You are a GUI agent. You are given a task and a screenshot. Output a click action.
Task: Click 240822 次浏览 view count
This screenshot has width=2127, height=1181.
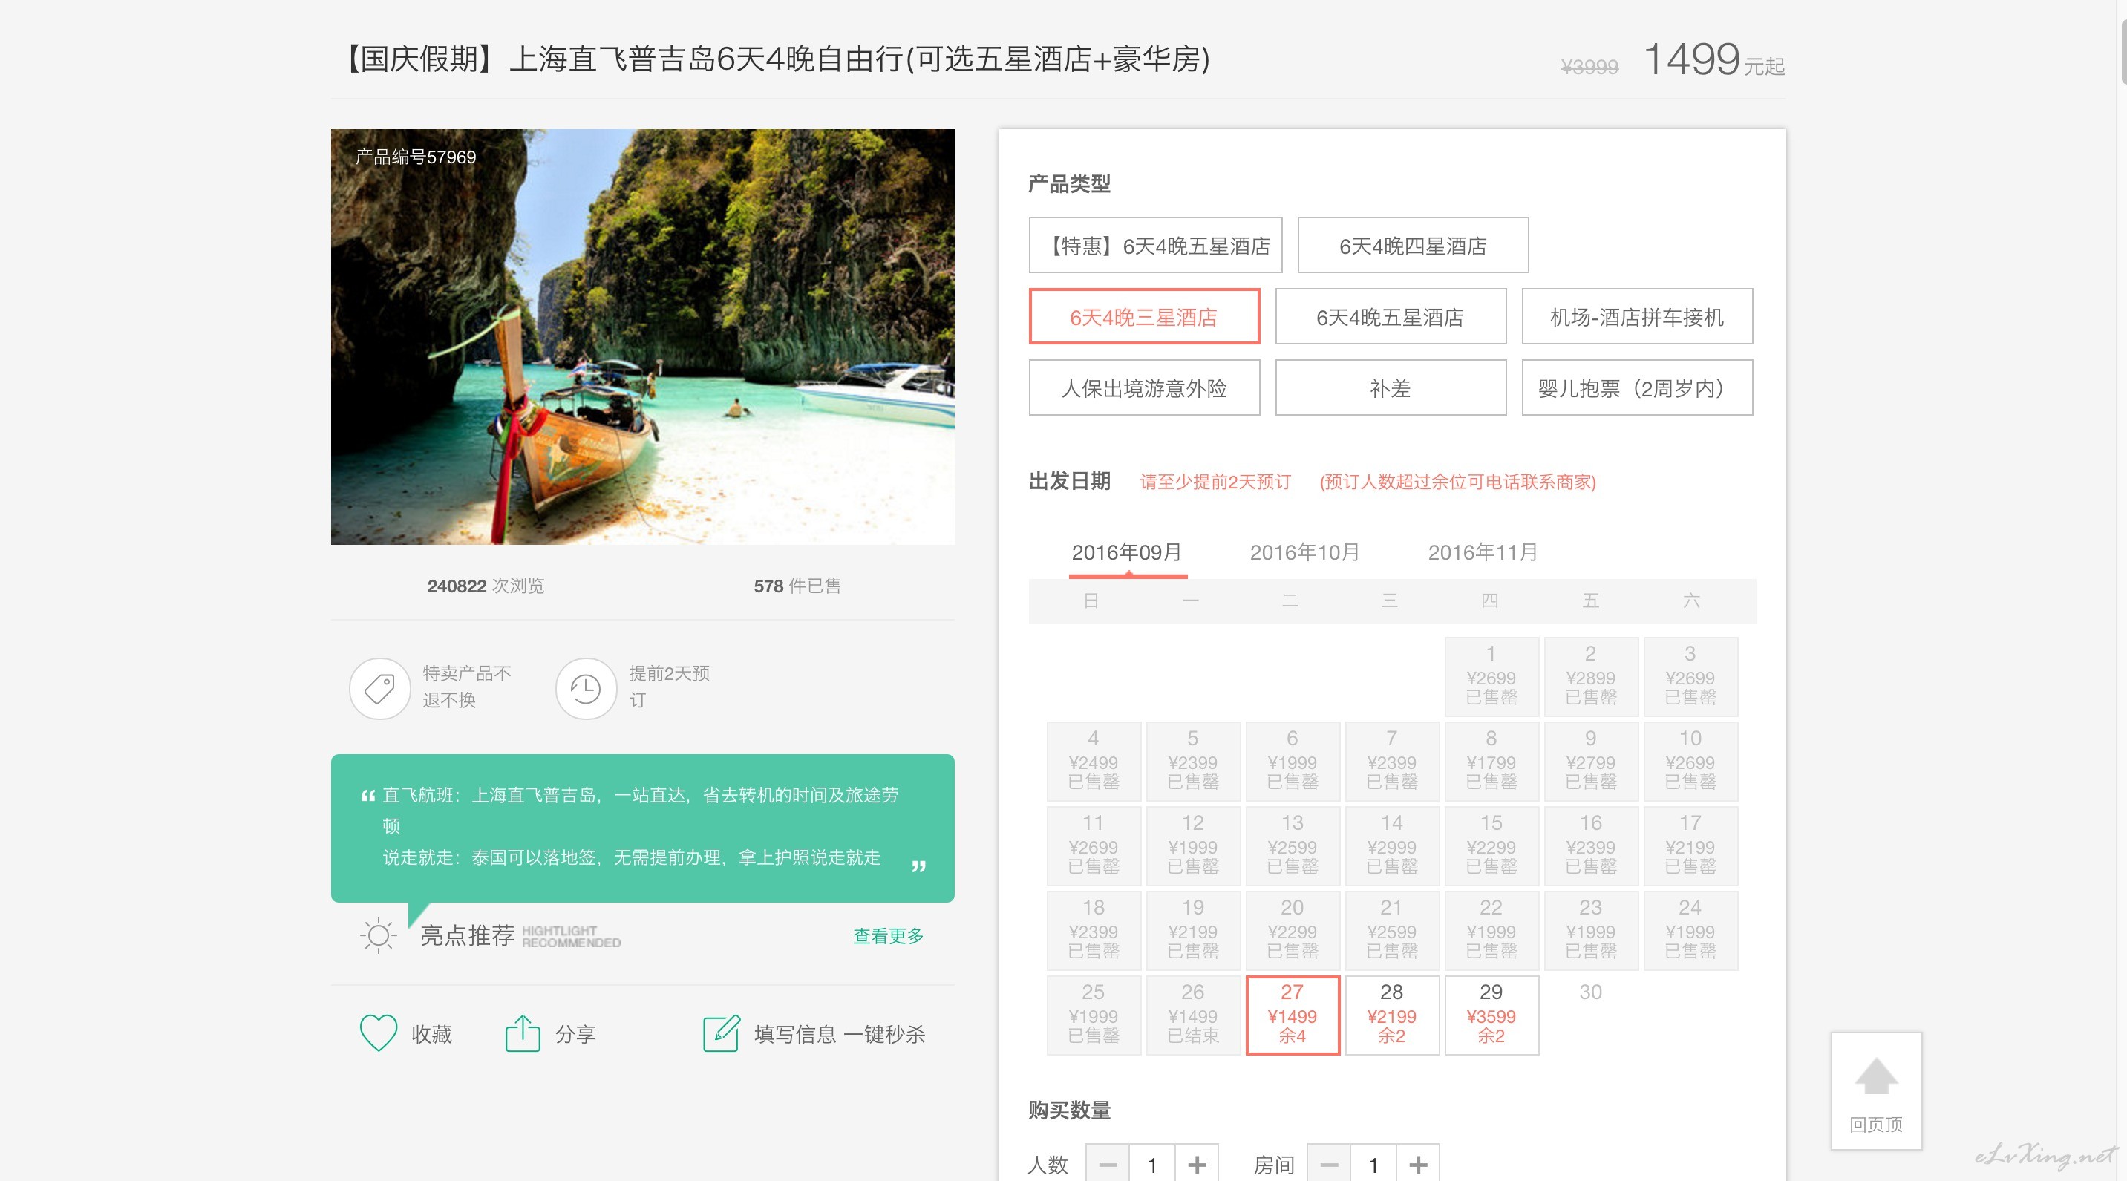click(486, 586)
